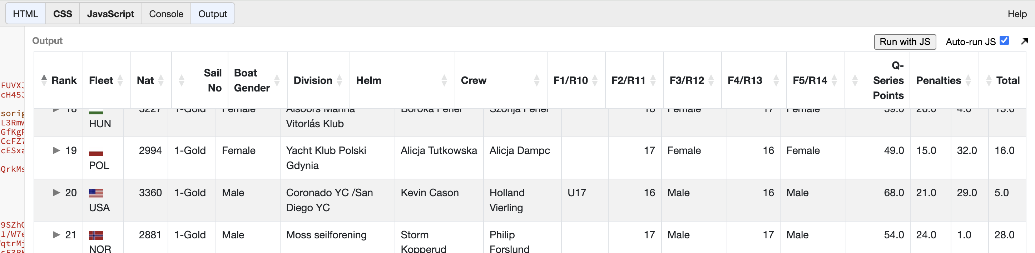Click the sort arrows on Fleet column

[x=120, y=80]
